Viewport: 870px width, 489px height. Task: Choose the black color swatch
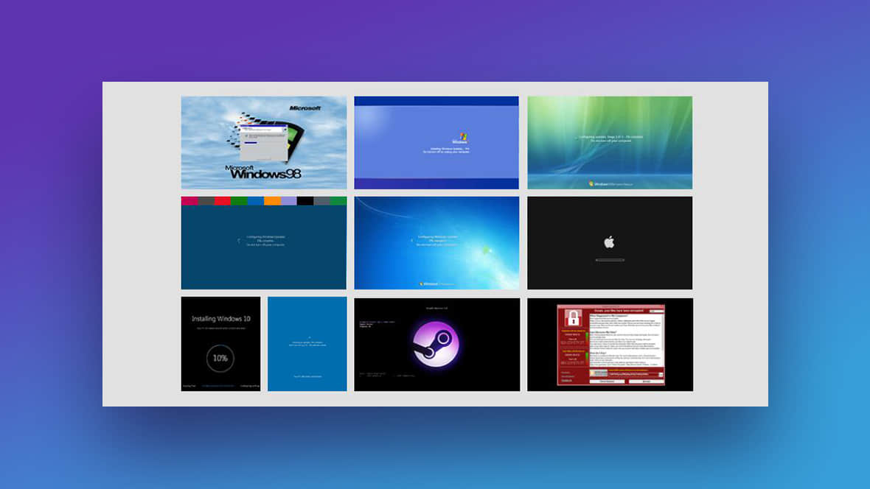305,201
